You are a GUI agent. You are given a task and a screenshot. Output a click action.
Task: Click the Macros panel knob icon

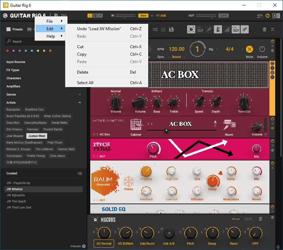[x=95, y=219]
